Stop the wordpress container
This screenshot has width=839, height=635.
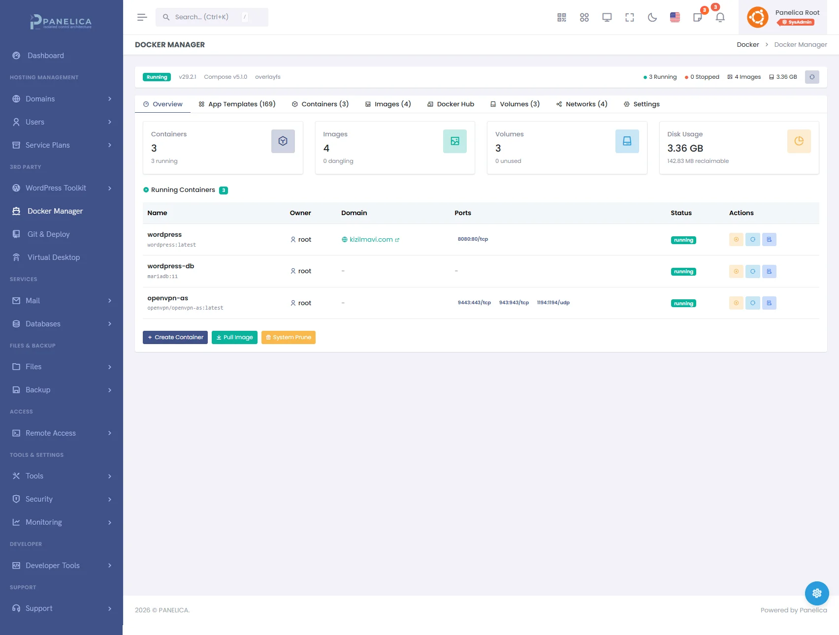coord(736,240)
